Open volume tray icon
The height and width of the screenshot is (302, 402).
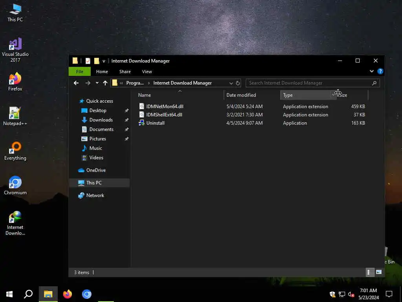point(351,294)
